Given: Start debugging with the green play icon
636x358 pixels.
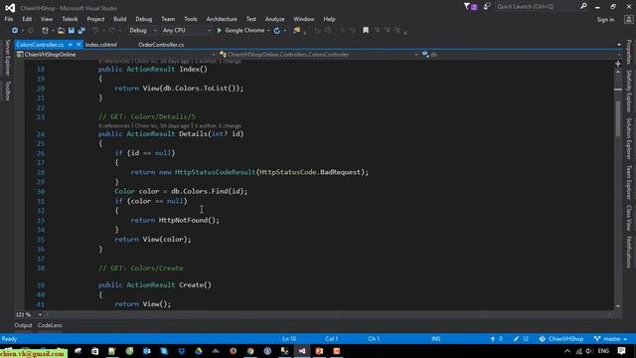Looking at the screenshot, I should [x=220, y=31].
